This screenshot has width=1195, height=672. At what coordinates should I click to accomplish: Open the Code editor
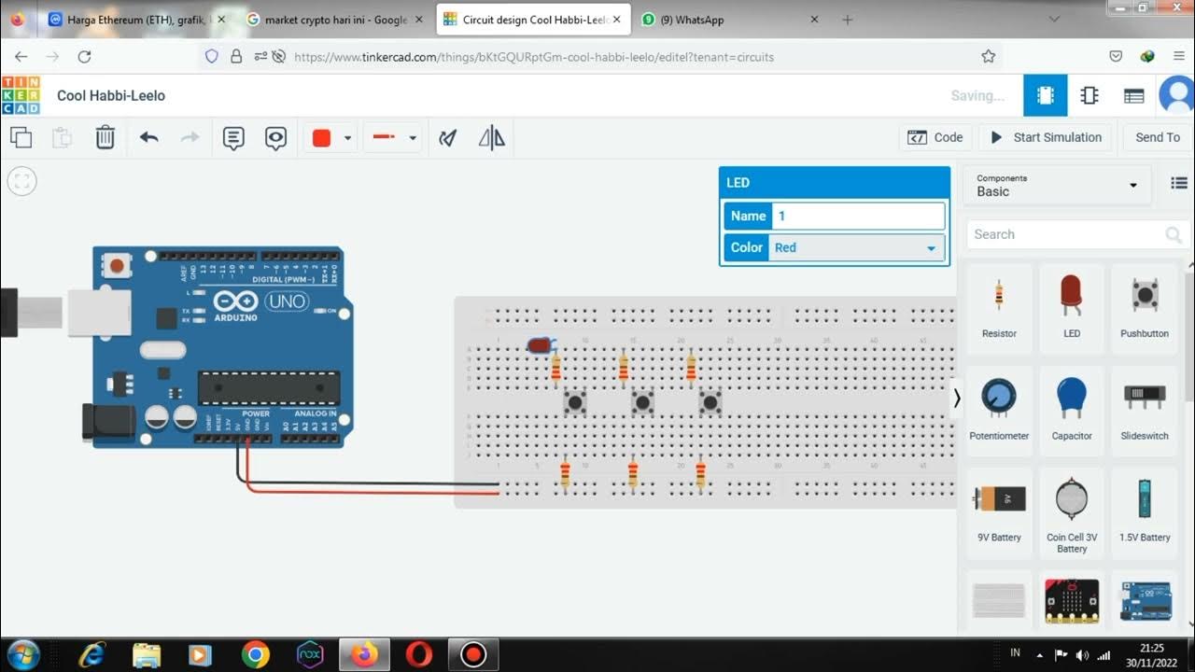click(935, 137)
